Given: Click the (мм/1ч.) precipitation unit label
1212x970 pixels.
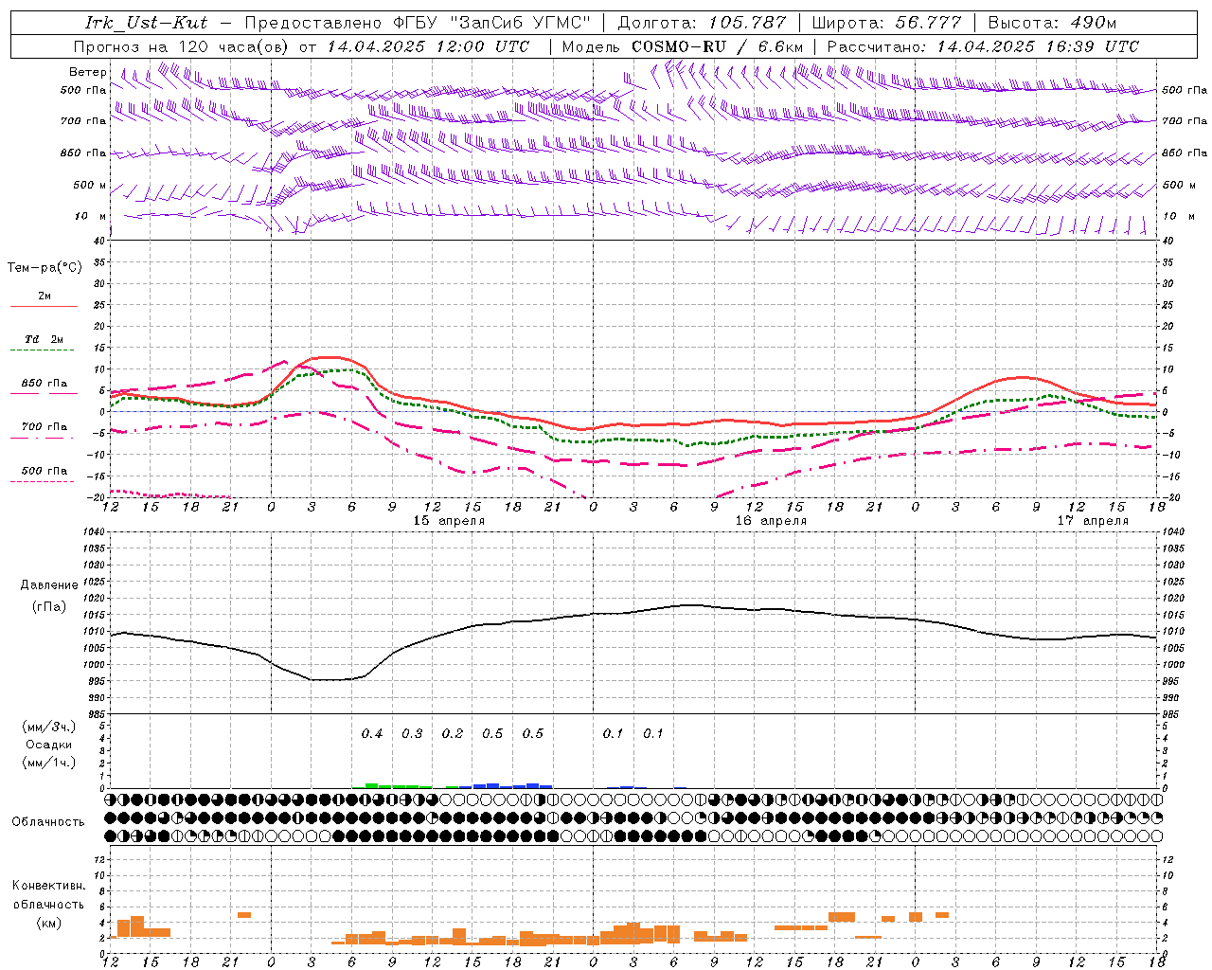Looking at the screenshot, I should 49,763.
